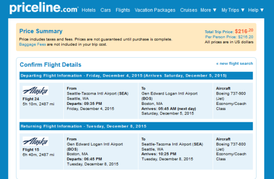
Task: Click the priceline.com logo
Action: [44, 8]
